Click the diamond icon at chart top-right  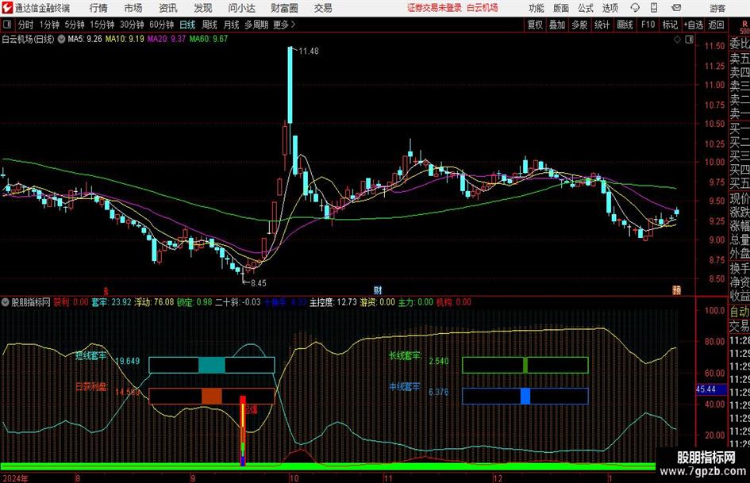click(x=677, y=40)
